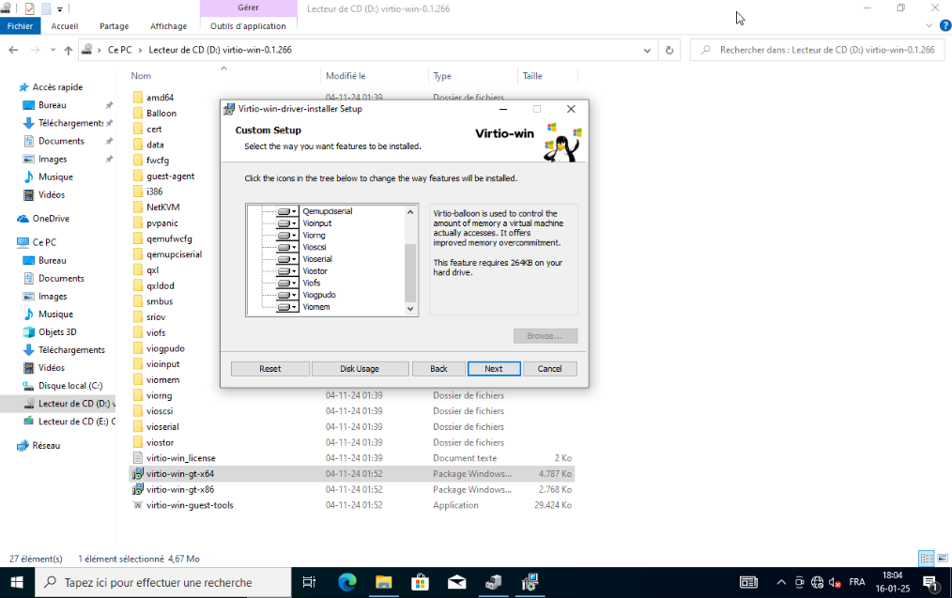Select the amd64 folder icon
This screenshot has width=952, height=598.
click(x=138, y=97)
